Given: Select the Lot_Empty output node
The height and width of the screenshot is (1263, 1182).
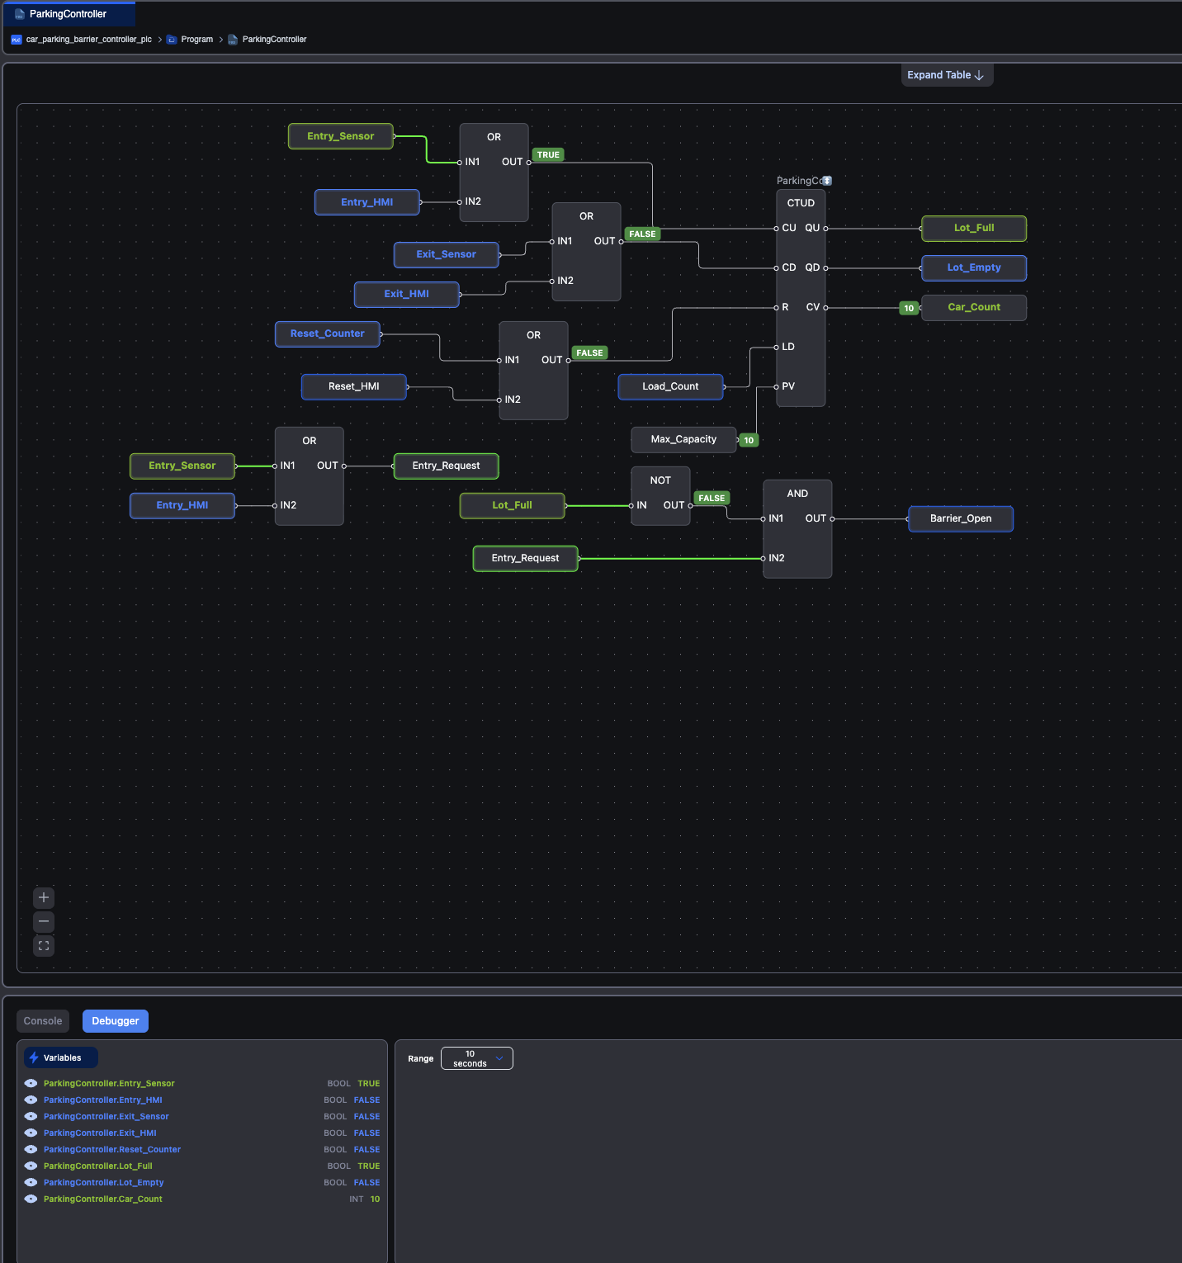Looking at the screenshot, I should coord(974,267).
